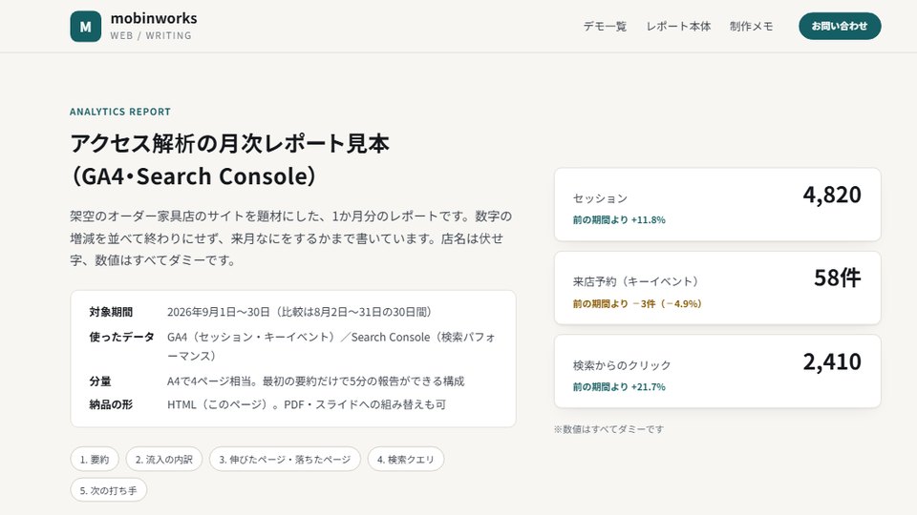The width and height of the screenshot is (917, 515).
Task: Go to 5. 次の打ち手 section
Action: (109, 490)
